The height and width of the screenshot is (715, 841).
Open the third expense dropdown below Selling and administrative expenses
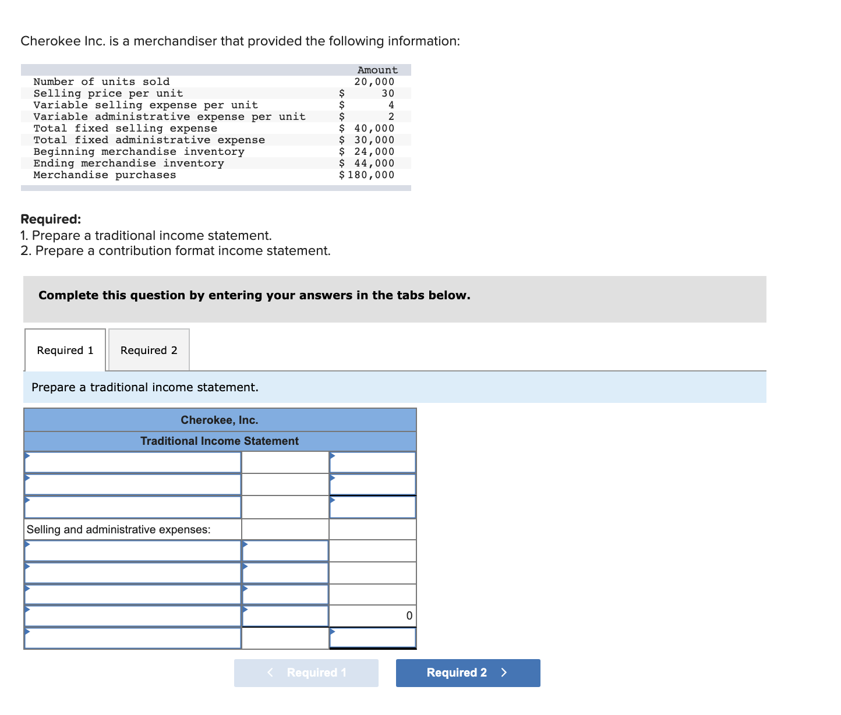click(133, 594)
